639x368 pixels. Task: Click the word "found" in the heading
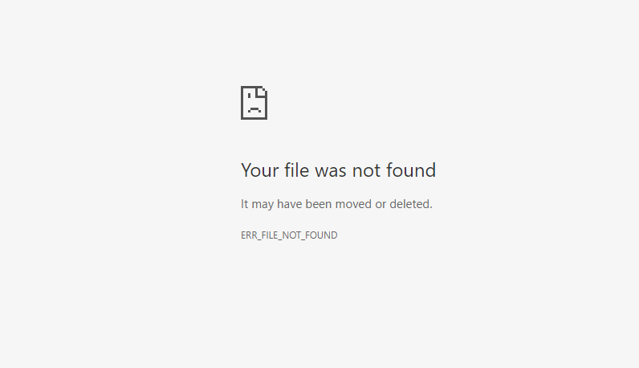(x=411, y=170)
